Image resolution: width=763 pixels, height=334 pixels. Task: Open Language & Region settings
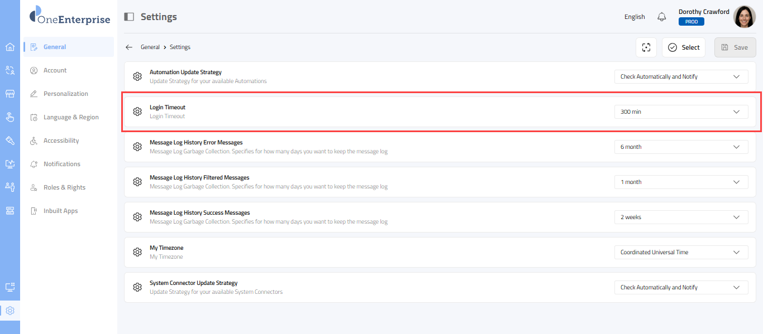[x=71, y=117]
